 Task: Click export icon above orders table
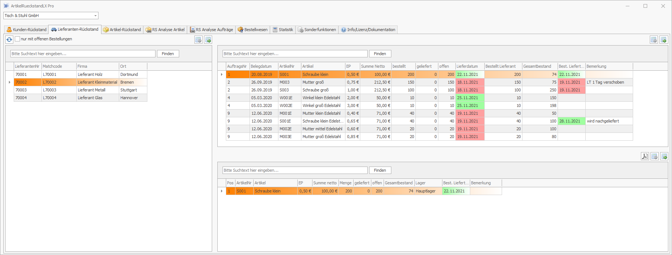point(663,40)
